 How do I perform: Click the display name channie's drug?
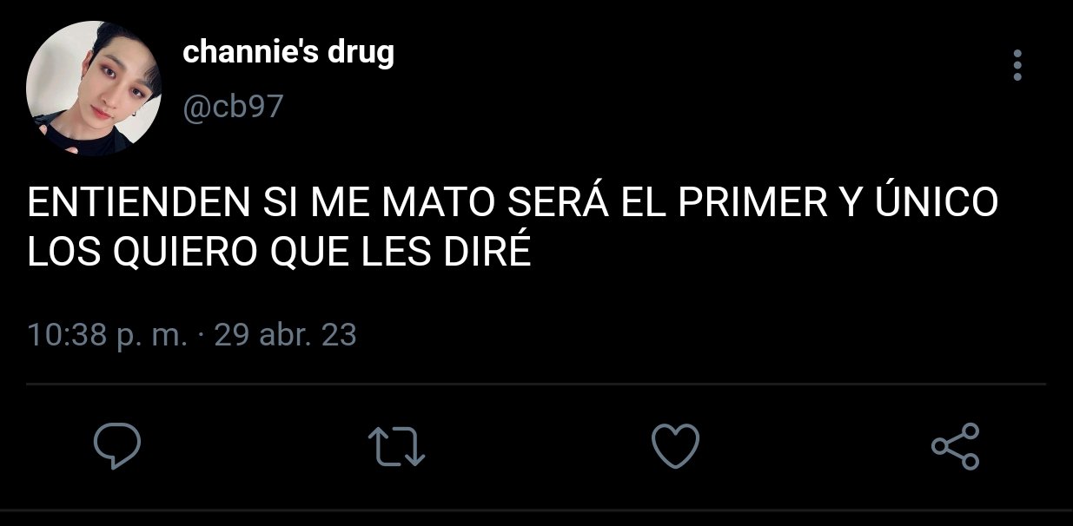pos(288,54)
